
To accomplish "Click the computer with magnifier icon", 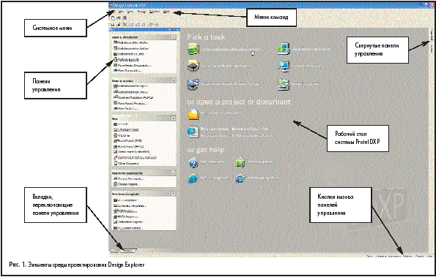I will 284,67.
